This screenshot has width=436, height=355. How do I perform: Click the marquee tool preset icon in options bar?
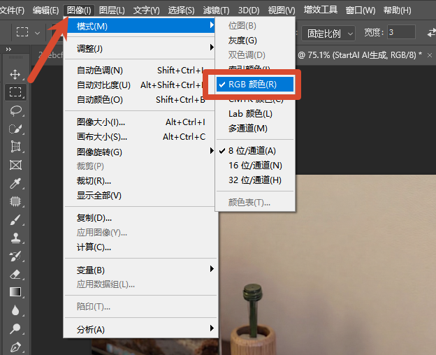pyautogui.click(x=22, y=32)
